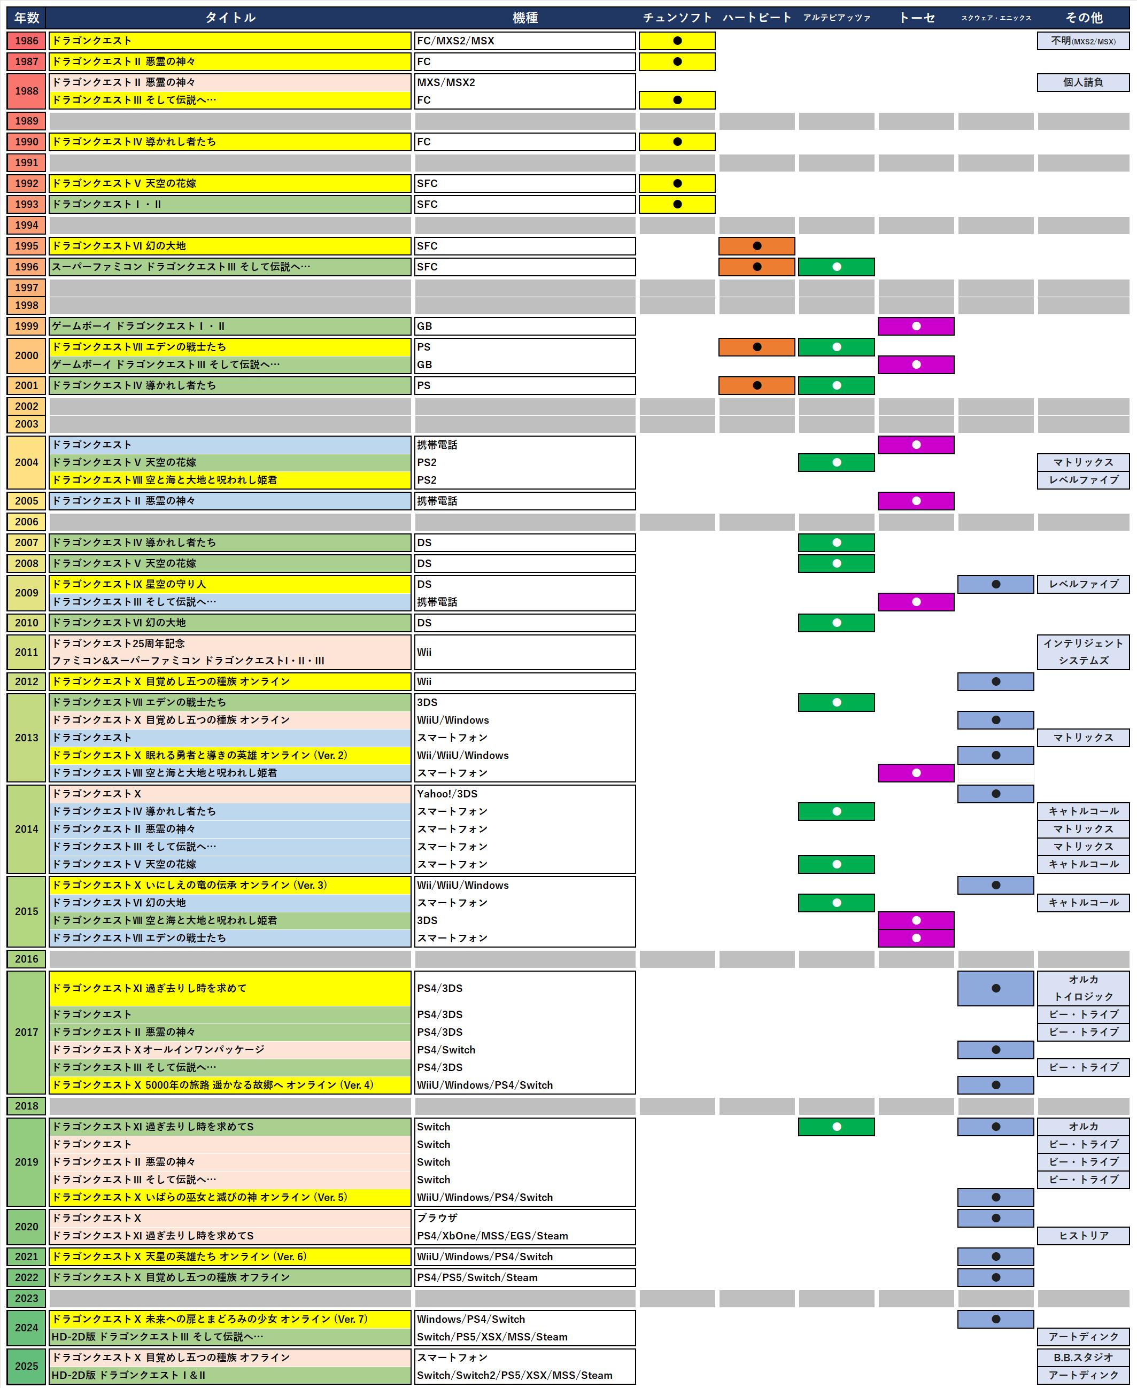Click the green ArtePiazza dot in the 1996 row

tap(837, 267)
